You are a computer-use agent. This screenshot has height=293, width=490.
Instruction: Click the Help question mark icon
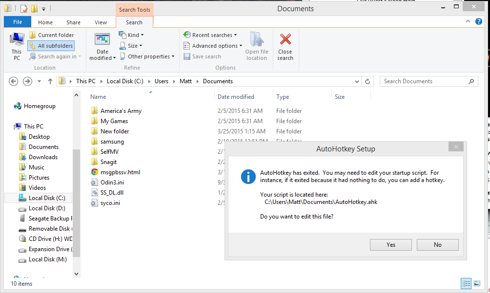click(x=478, y=21)
